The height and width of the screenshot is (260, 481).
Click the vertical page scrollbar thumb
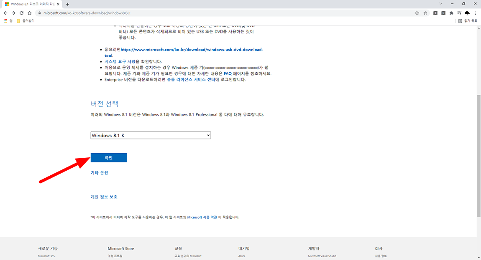coord(479,156)
